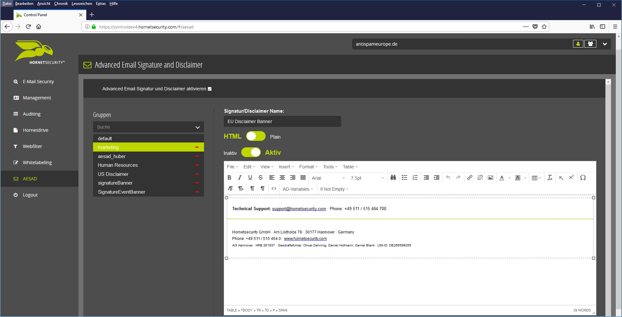The width and height of the screenshot is (622, 317).
Task: Expand the text color picker arrow
Action: click(x=509, y=178)
